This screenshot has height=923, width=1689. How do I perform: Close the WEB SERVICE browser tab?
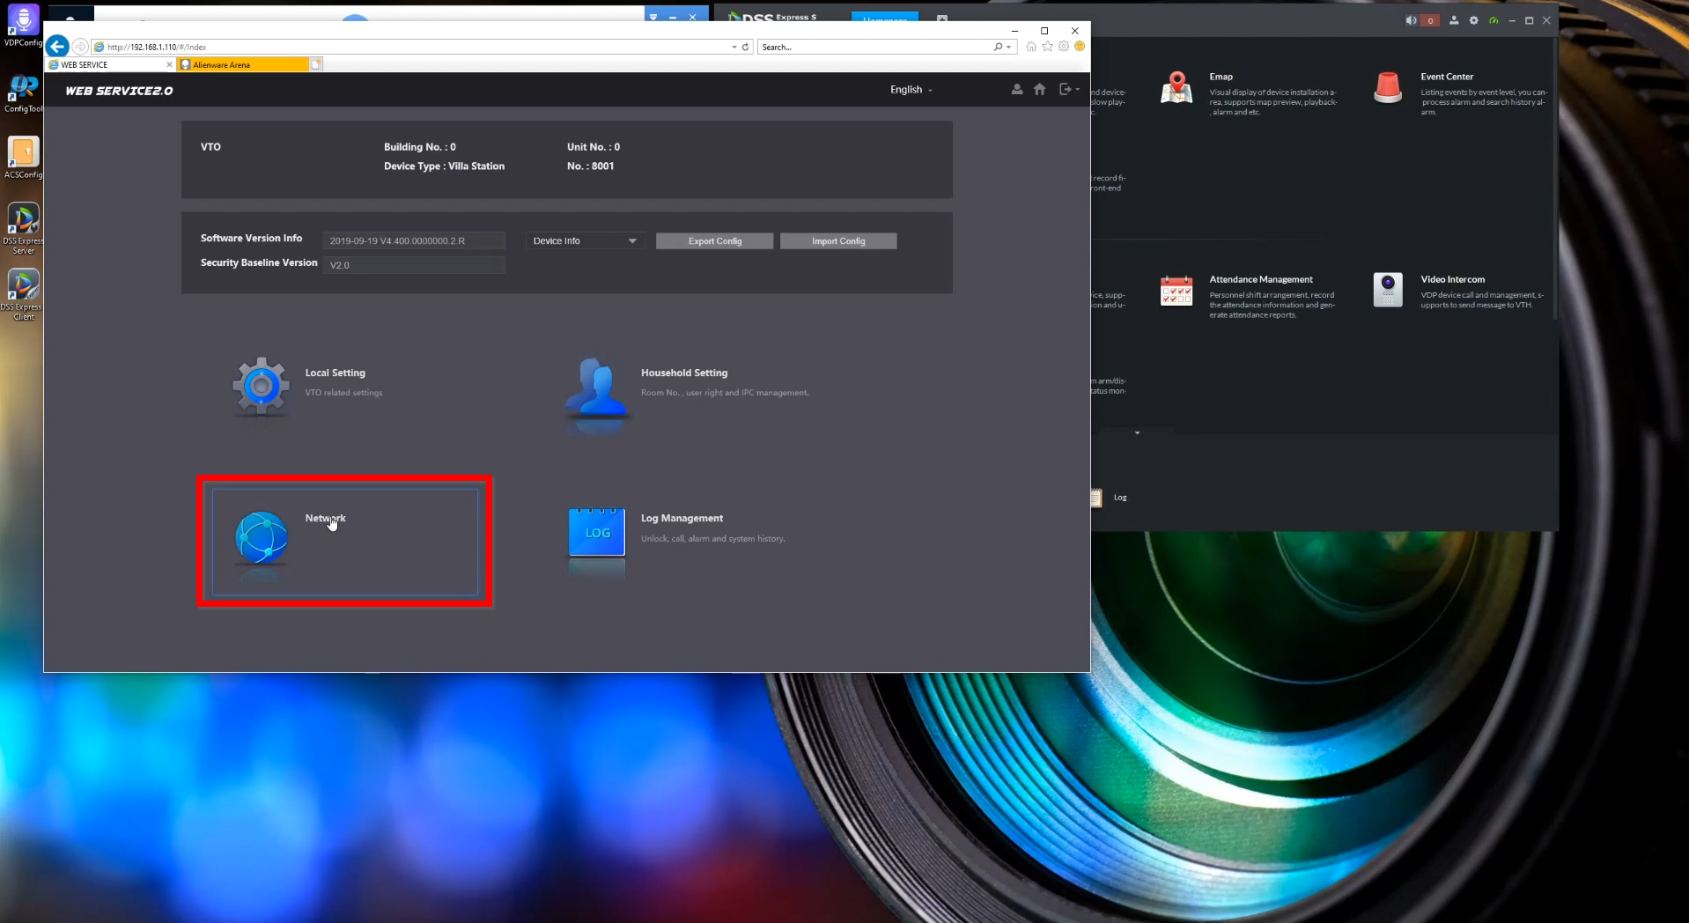click(x=169, y=64)
